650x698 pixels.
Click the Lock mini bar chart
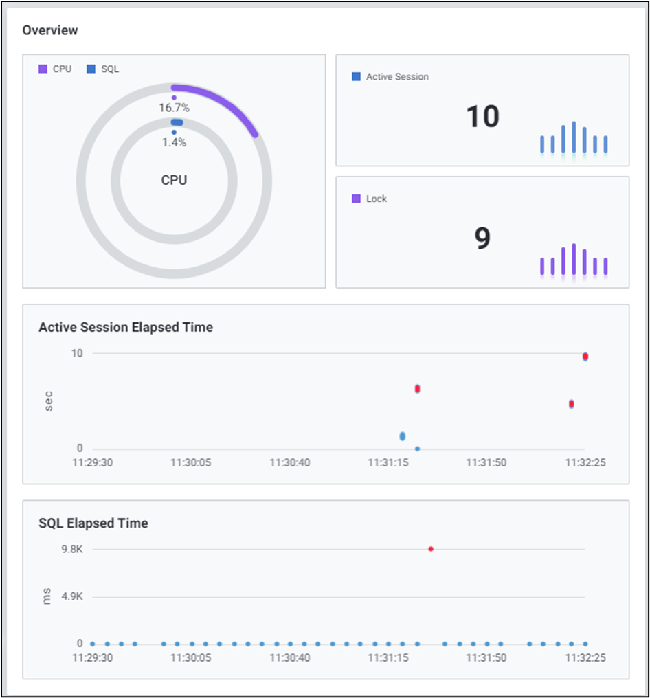pyautogui.click(x=573, y=260)
